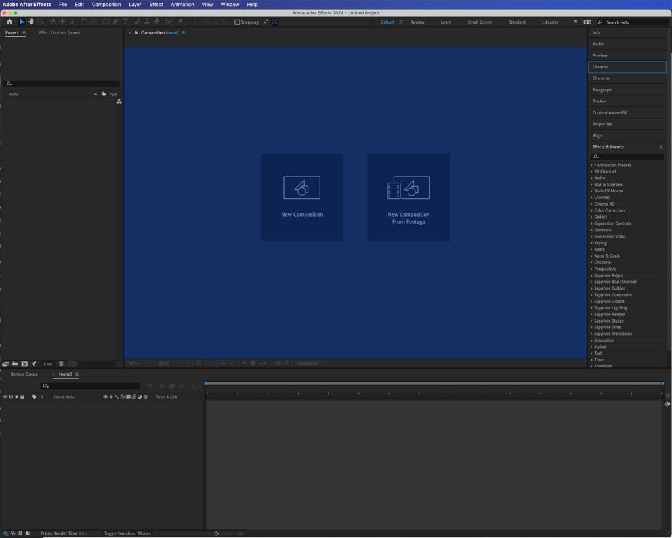Click the Project panel search field

click(62, 83)
